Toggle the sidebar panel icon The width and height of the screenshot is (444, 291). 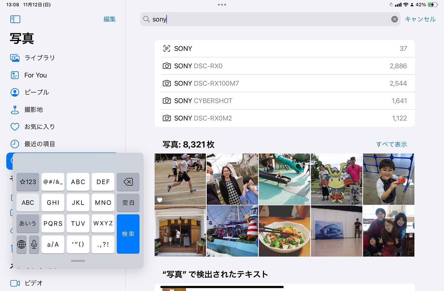(x=15, y=19)
